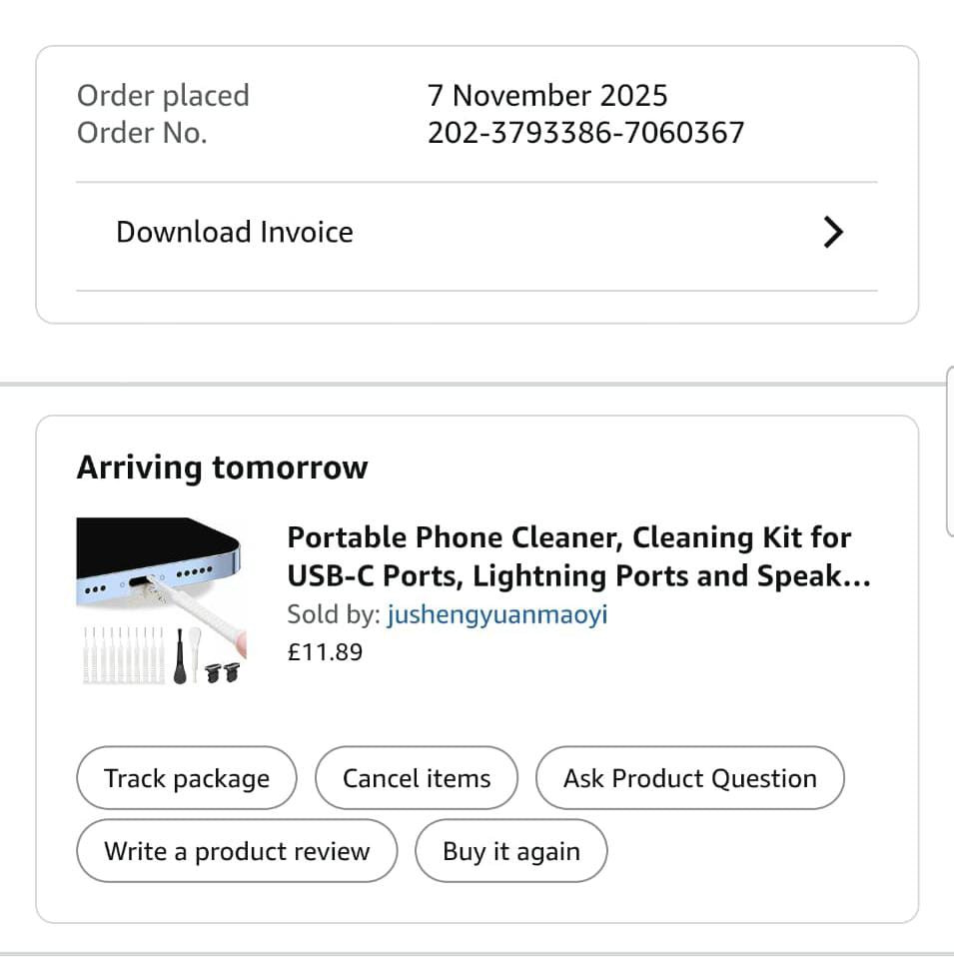Click the separator line below Download Invoice

[477, 291]
